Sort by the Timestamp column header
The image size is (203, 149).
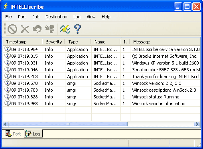[x=22, y=42]
